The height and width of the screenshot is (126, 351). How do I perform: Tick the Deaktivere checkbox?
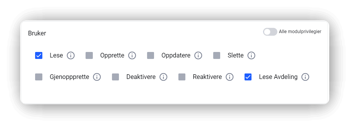(x=115, y=77)
